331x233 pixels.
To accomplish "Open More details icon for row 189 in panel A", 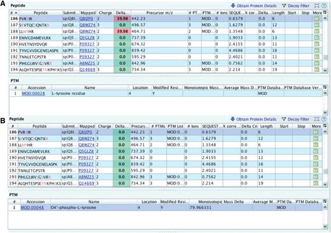I will [316, 38].
